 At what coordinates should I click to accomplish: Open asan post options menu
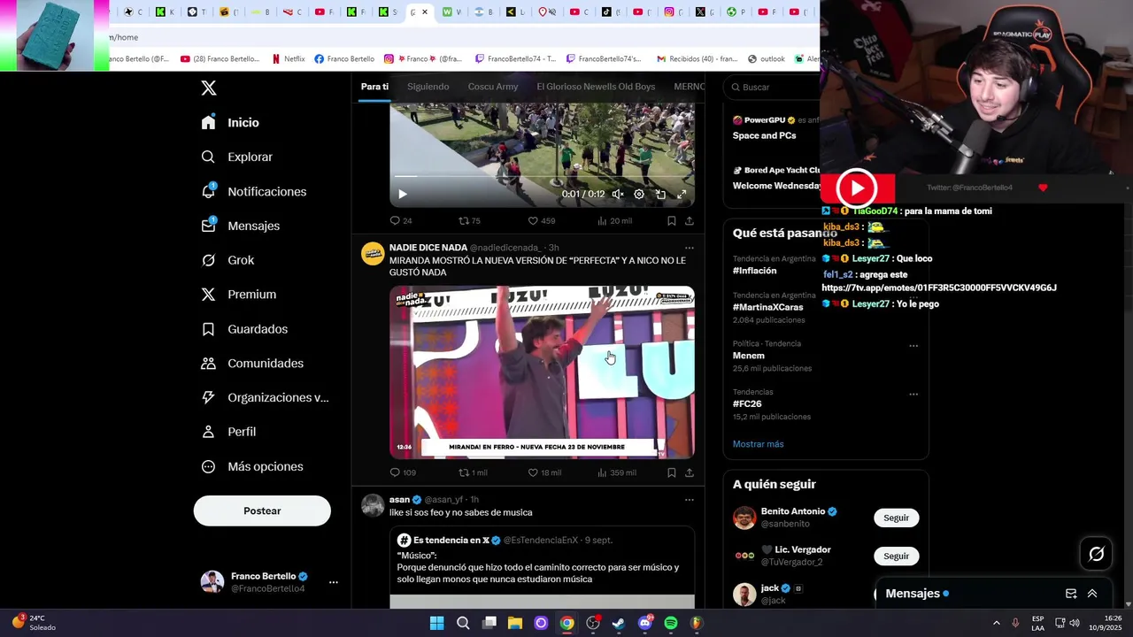pos(689,500)
